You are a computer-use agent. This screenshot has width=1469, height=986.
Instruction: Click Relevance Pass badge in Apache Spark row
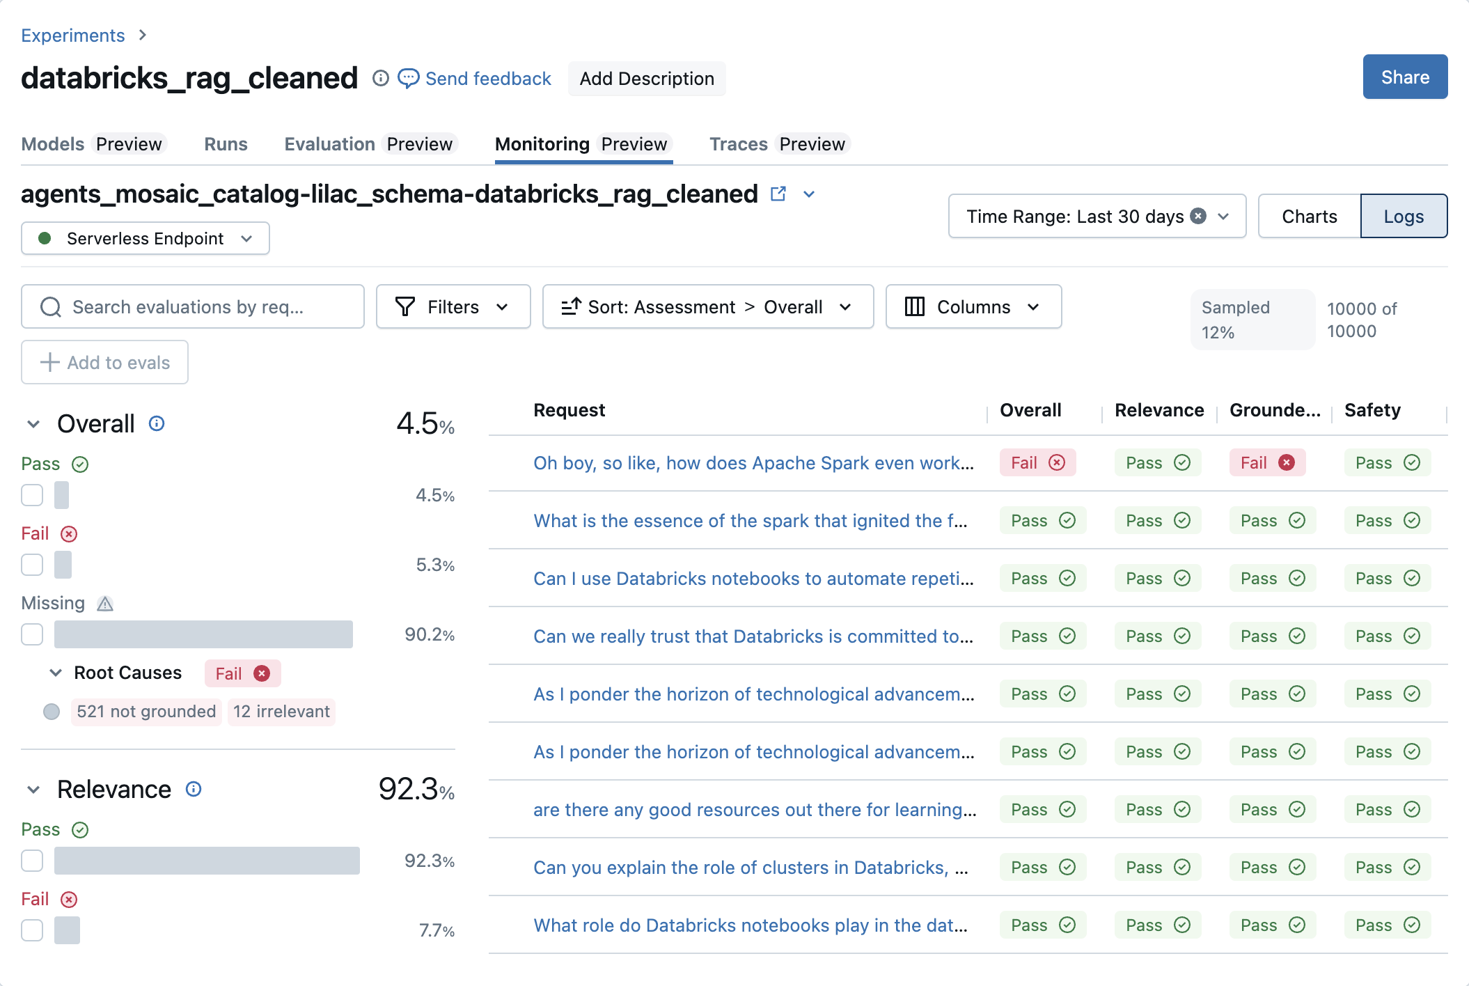pyautogui.click(x=1158, y=462)
